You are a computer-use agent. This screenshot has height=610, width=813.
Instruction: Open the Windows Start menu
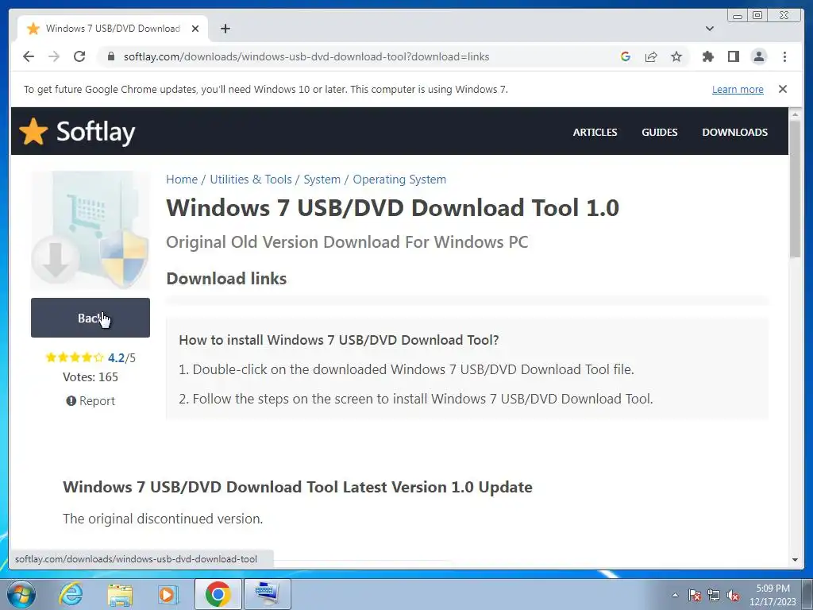[x=21, y=594]
